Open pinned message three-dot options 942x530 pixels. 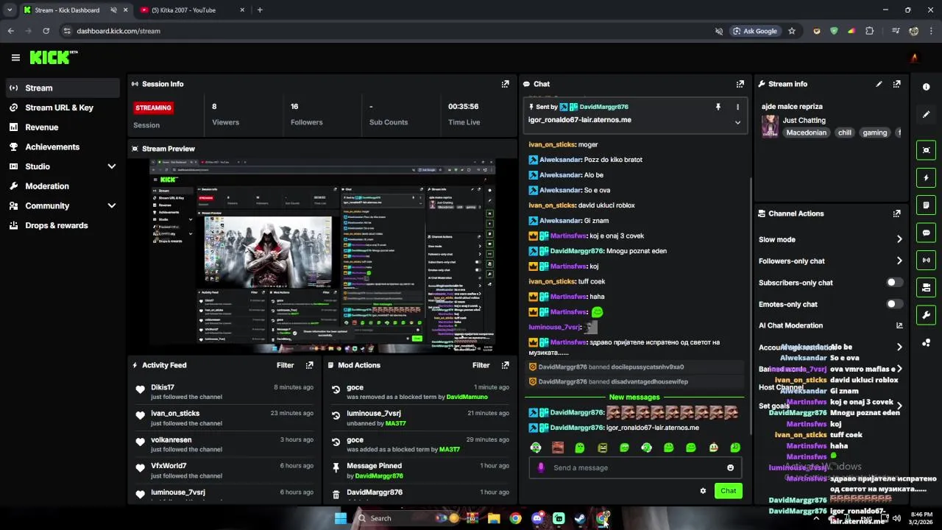[737, 107]
